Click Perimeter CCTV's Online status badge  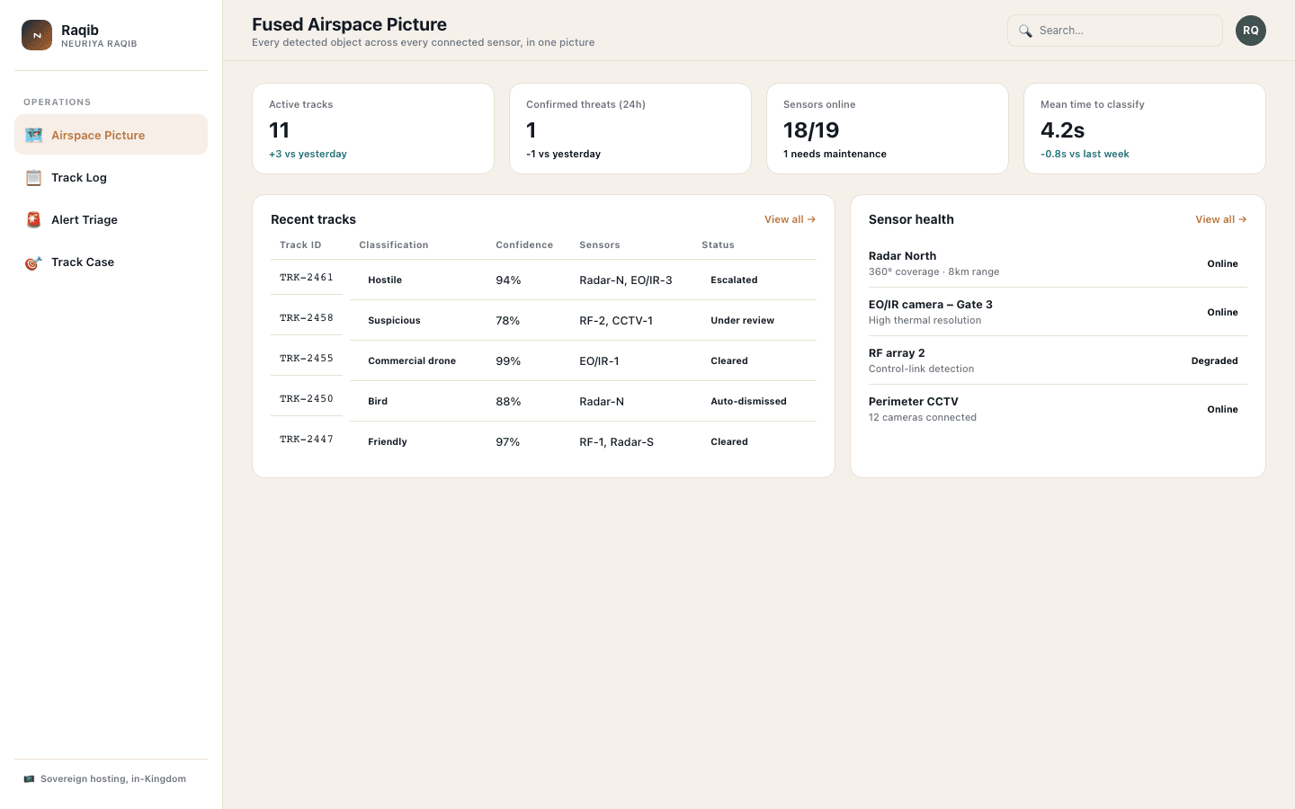(x=1222, y=410)
